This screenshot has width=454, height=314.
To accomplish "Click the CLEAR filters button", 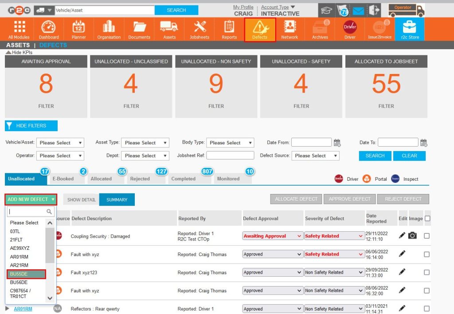I will tap(409, 156).
